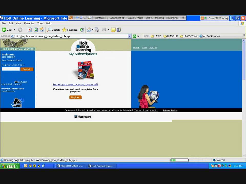Open the Favorites menu
The height and width of the screenshot is (184, 246).
29,23
